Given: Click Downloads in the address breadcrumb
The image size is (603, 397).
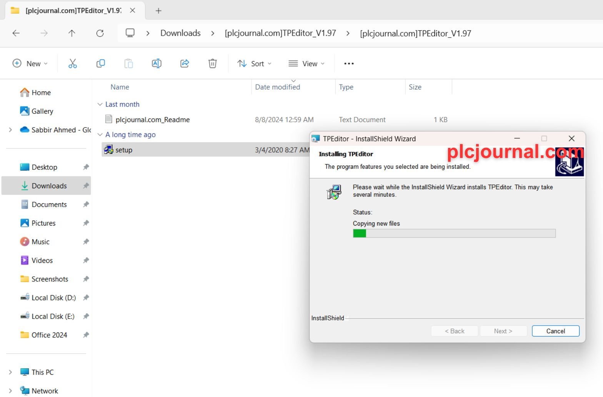Looking at the screenshot, I should click(180, 33).
